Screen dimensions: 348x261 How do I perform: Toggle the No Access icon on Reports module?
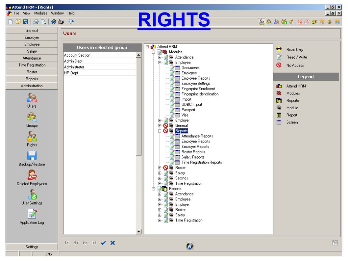point(165,131)
